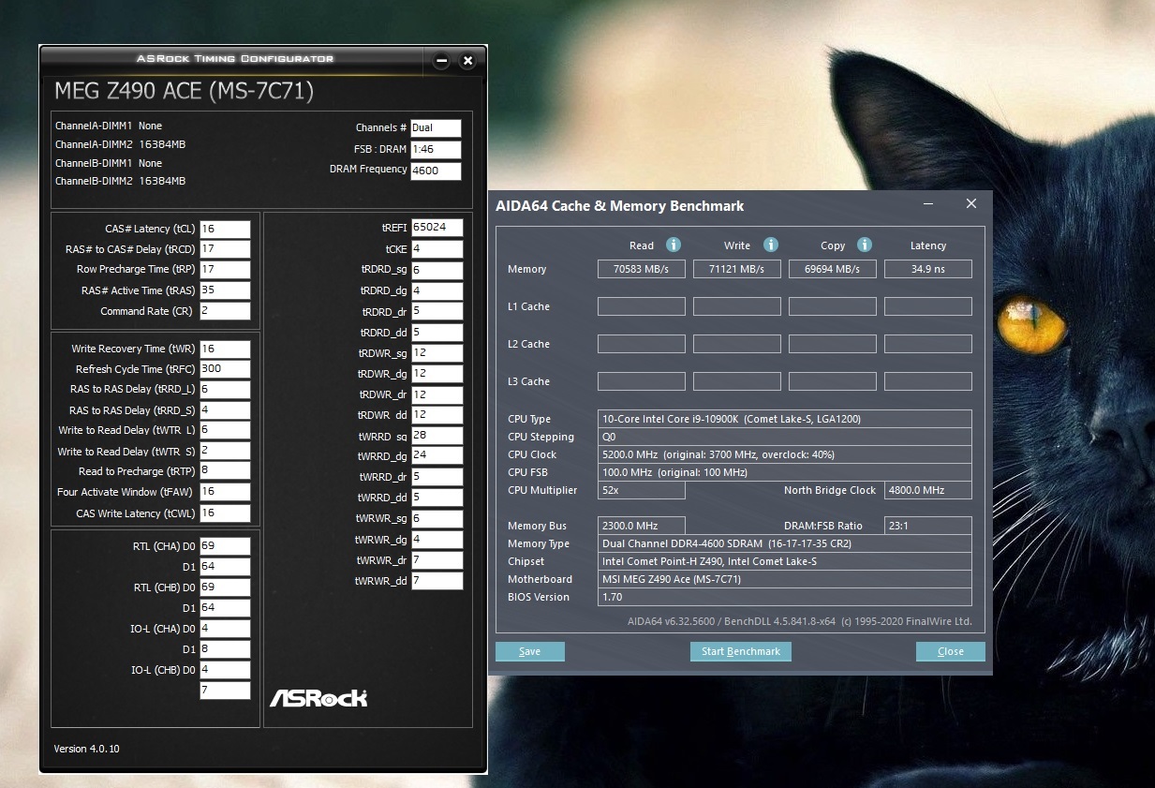This screenshot has width=1155, height=788.
Task: Select the tWTR_S Write to Read Delay field
Action: click(x=225, y=451)
